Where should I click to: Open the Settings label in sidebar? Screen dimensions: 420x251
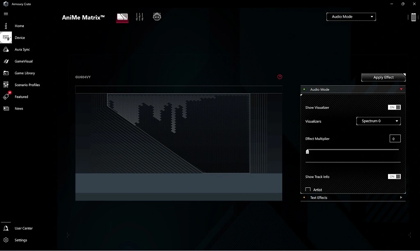pyautogui.click(x=21, y=240)
